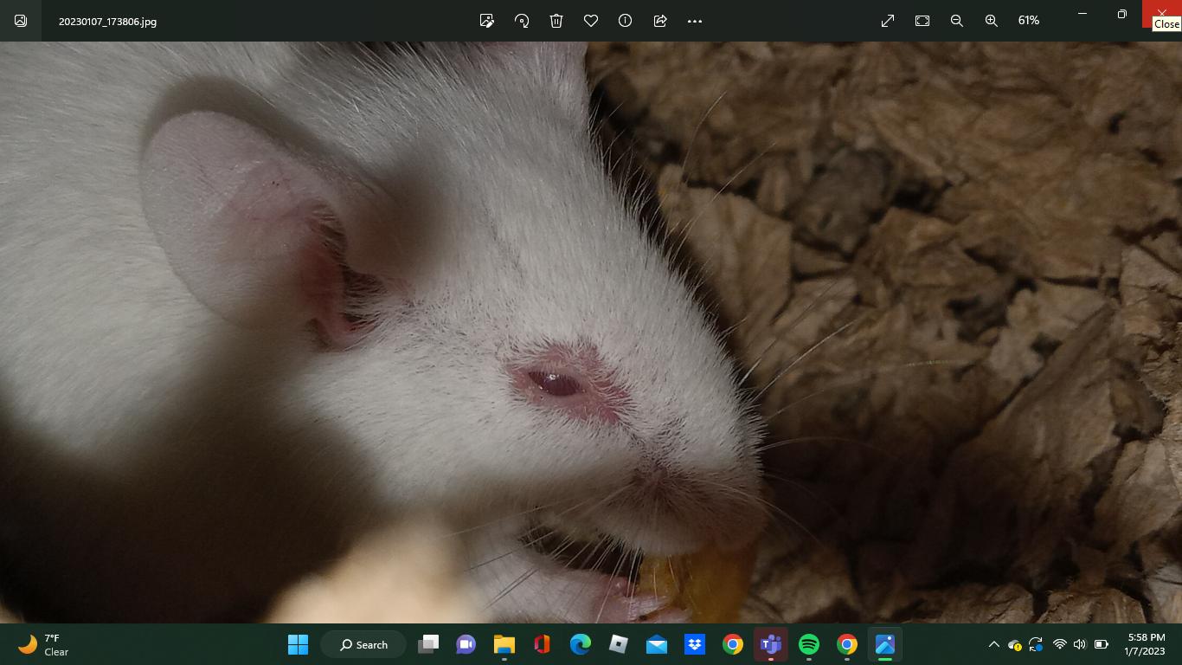Click the Photos app icon beside the file name
The image size is (1182, 665).
point(21,21)
